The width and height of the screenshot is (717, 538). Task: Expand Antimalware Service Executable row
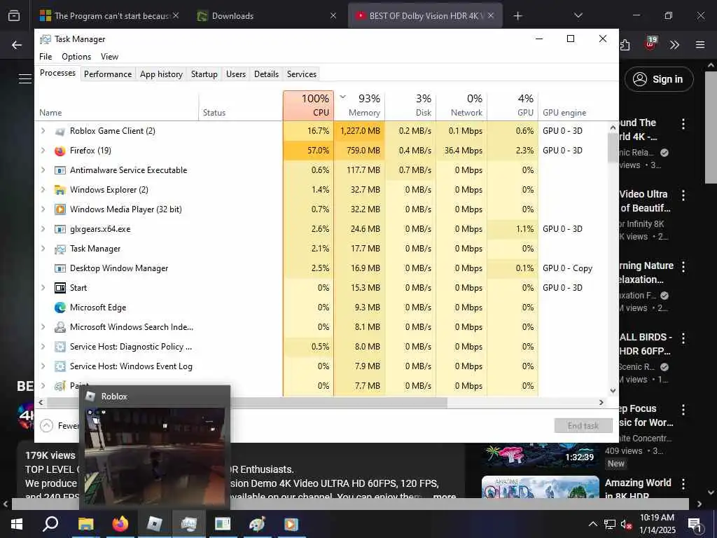(43, 170)
